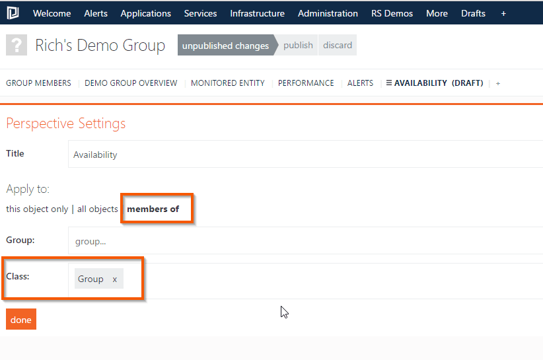Remove the Group class tag with x
The height and width of the screenshot is (362, 543).
coord(114,279)
